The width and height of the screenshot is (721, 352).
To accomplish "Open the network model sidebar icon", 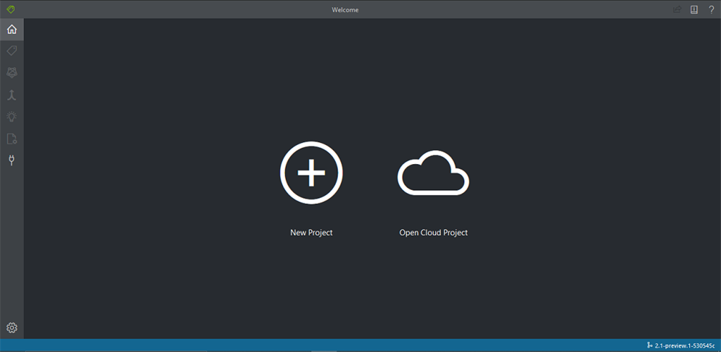I will 12,73.
